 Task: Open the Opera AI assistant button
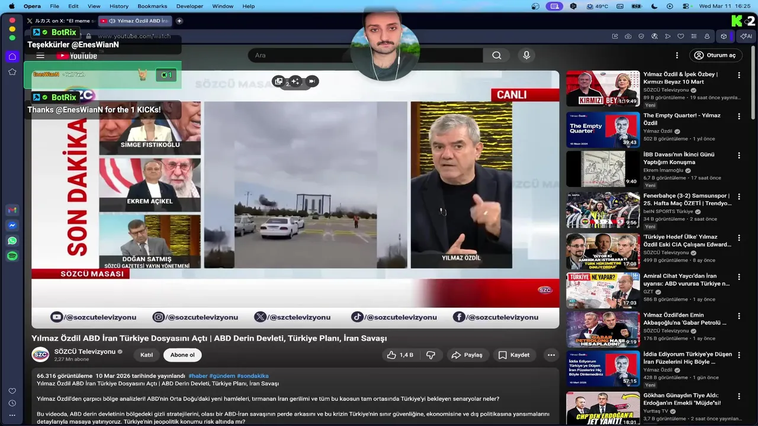746,36
